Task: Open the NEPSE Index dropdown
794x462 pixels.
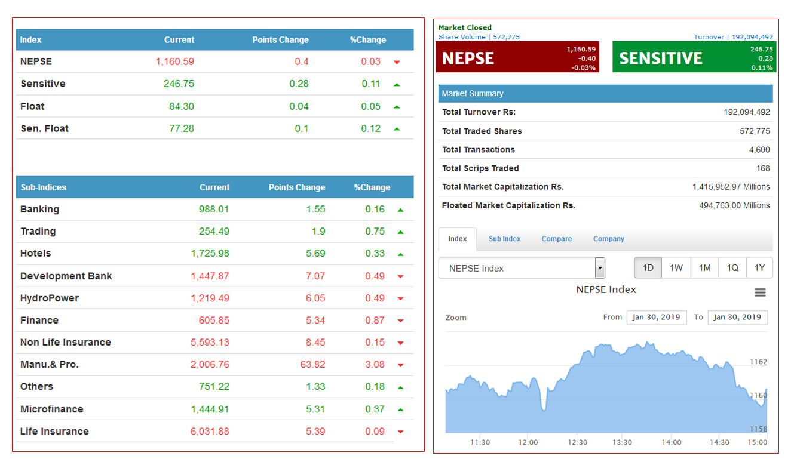Action: click(x=522, y=268)
